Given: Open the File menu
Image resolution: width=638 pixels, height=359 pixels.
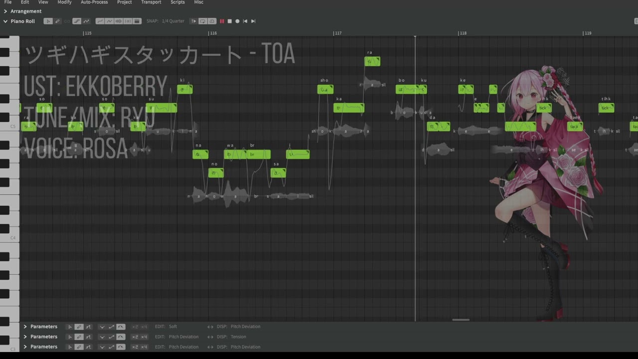Looking at the screenshot, I should (8, 2).
